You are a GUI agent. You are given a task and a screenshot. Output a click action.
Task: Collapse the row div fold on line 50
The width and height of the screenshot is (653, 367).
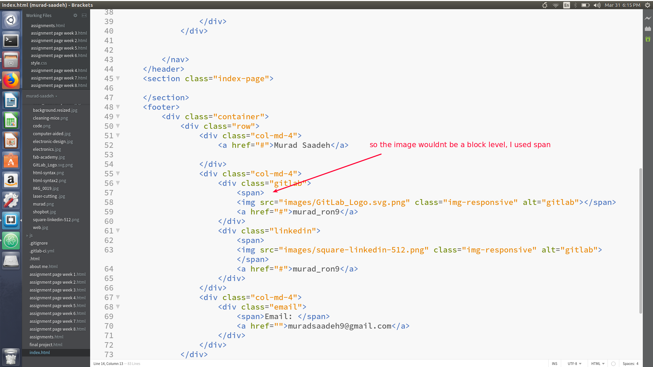pos(118,126)
